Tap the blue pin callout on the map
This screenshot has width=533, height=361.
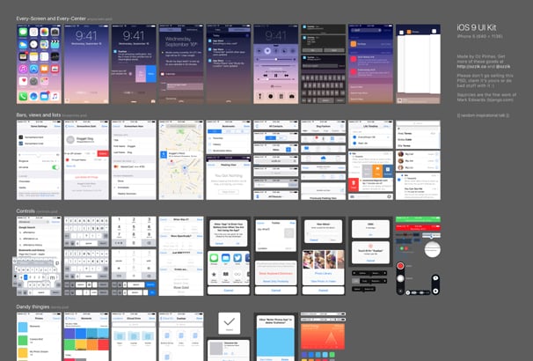164,155
